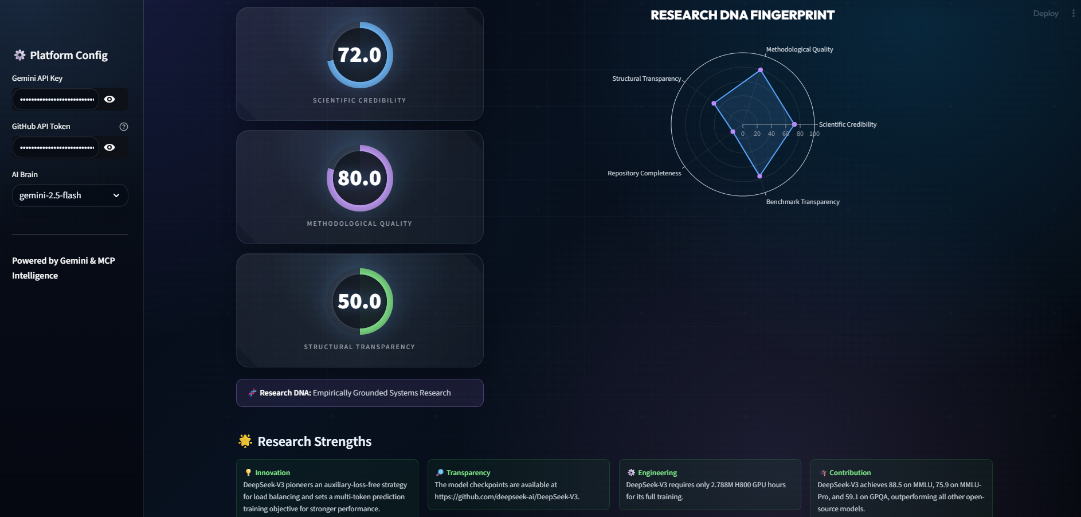
Task: Click 'Empirically Grounded Systems Research' text
Action: click(x=382, y=393)
